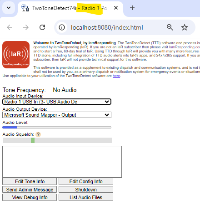The height and width of the screenshot is (211, 200).
Task: Open the Audio Output Device dropdown
Action: [57, 115]
